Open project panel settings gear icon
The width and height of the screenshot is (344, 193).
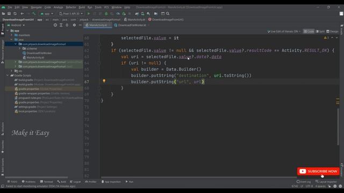(74, 25)
